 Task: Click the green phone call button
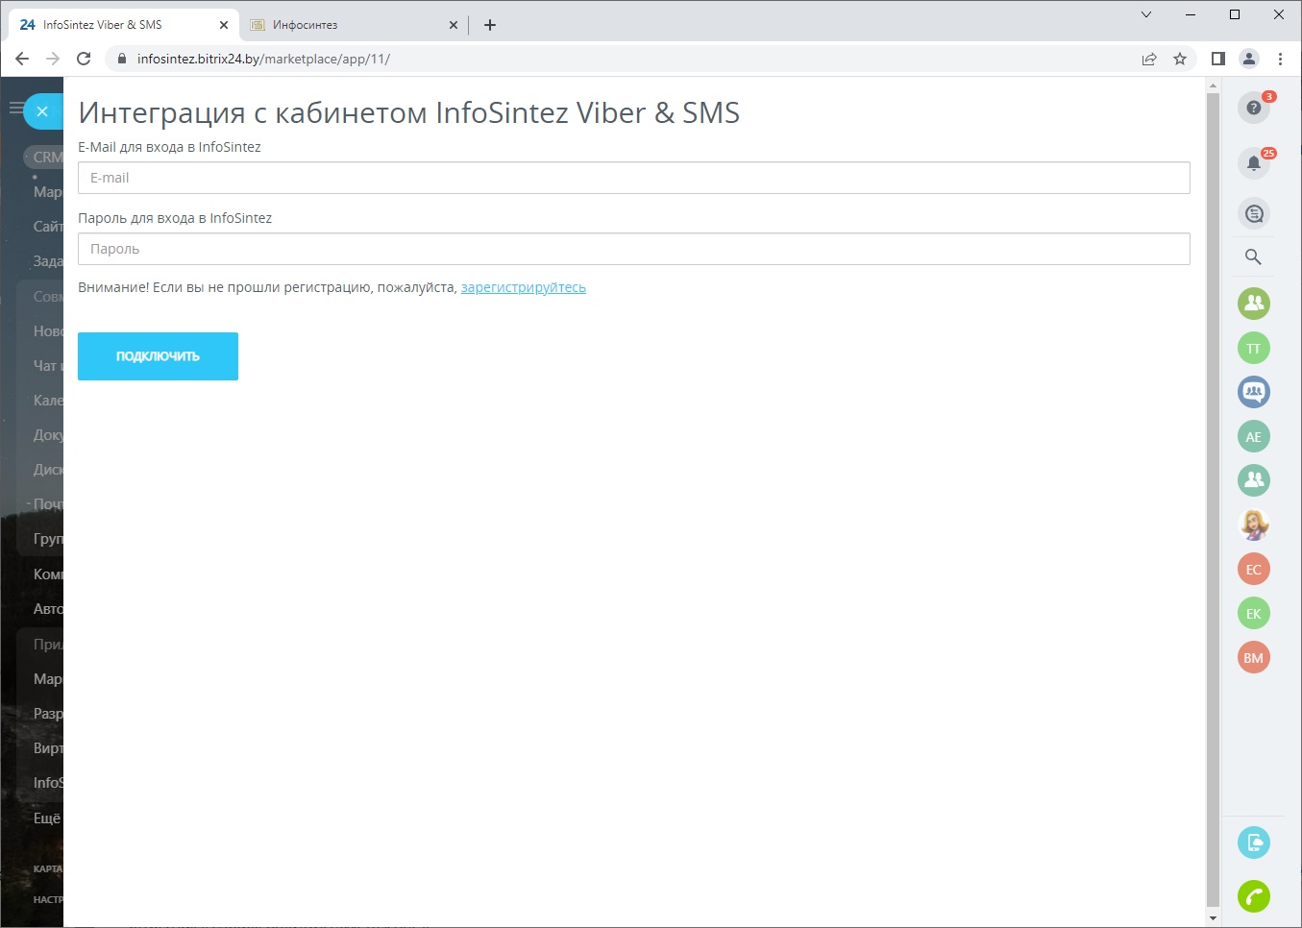coord(1254,896)
